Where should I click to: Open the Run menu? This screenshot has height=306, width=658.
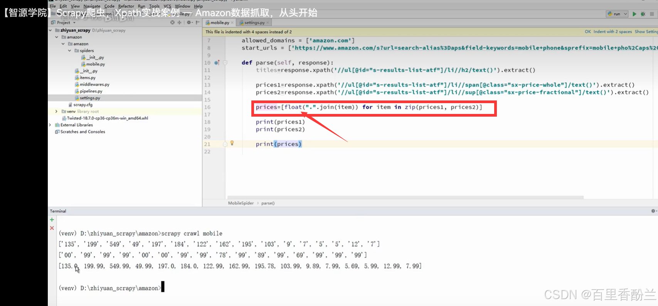pyautogui.click(x=141, y=6)
